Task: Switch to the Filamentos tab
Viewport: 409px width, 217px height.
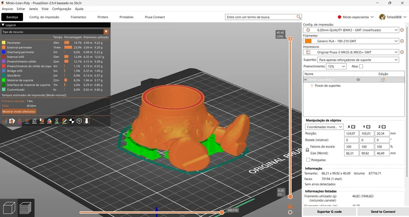Action: 78,17
